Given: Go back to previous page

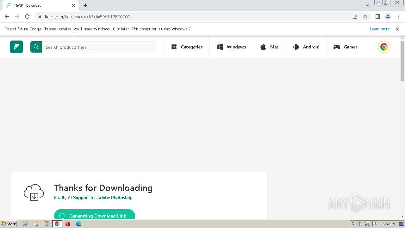Looking at the screenshot, I should (x=7, y=16).
